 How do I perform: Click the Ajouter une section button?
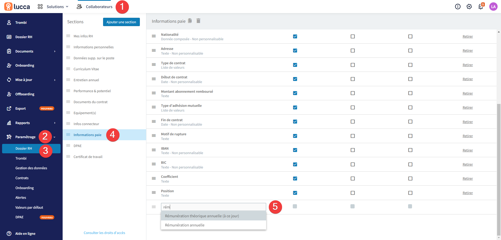(x=121, y=22)
